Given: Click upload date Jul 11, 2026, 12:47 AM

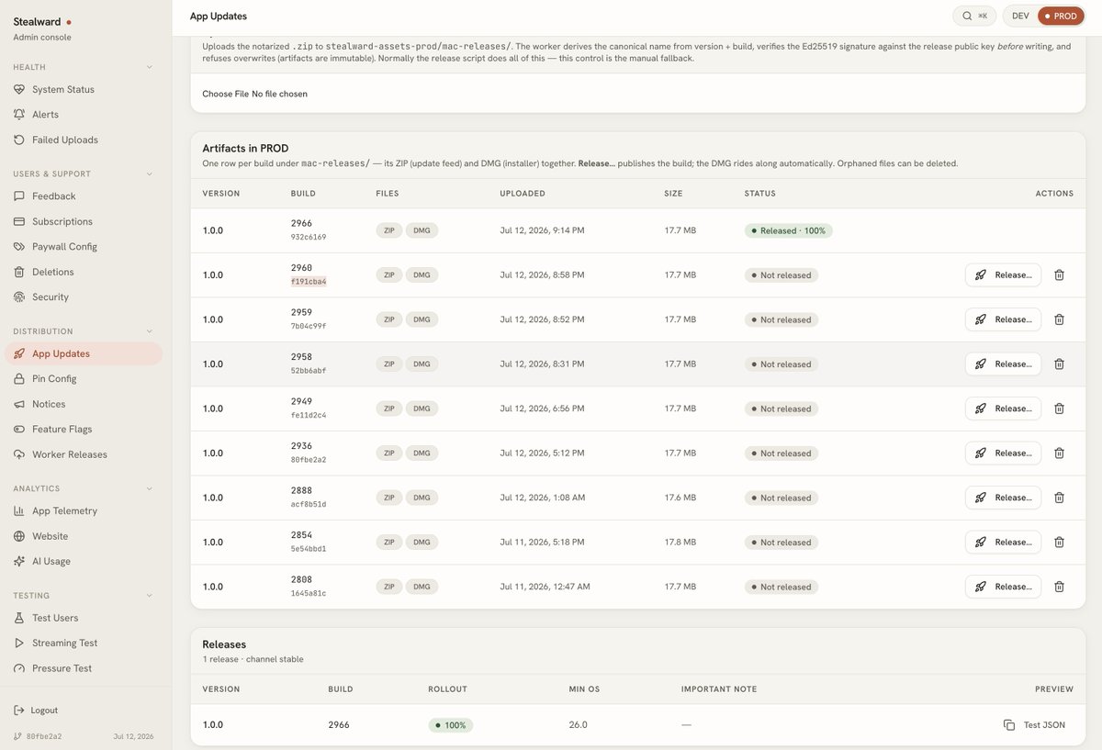Looking at the screenshot, I should click(545, 587).
